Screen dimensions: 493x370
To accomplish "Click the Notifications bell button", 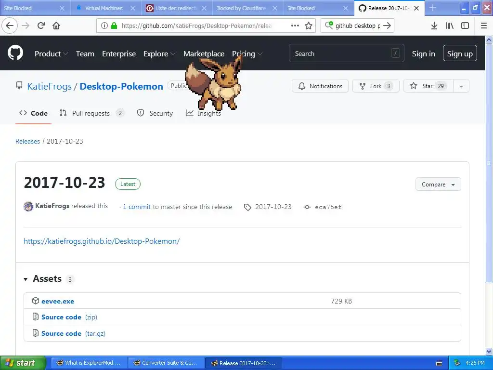I will click(320, 86).
